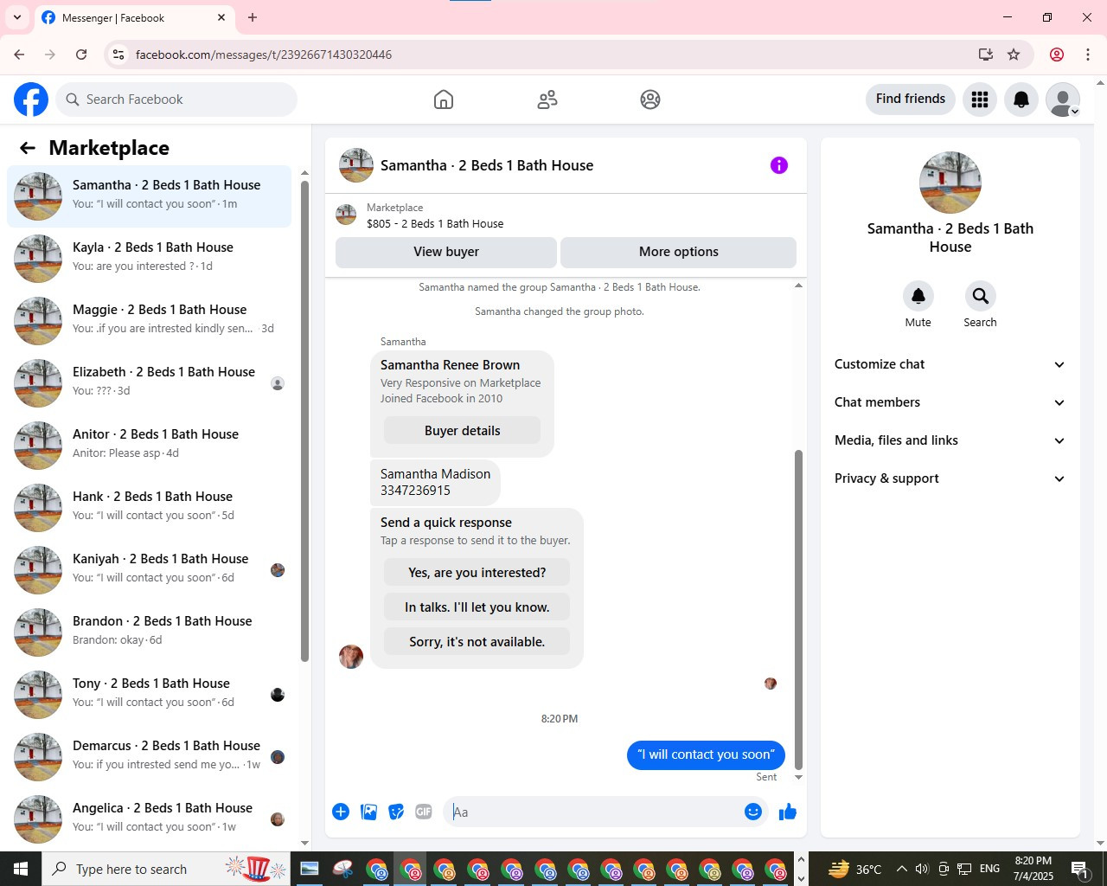This screenshot has height=886, width=1107.
Task: Open the Windows notification center icon
Action: click(1079, 869)
